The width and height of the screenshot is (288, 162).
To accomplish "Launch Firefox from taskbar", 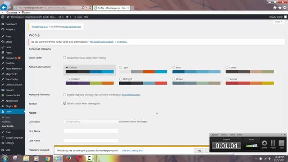I will click(x=68, y=158).
